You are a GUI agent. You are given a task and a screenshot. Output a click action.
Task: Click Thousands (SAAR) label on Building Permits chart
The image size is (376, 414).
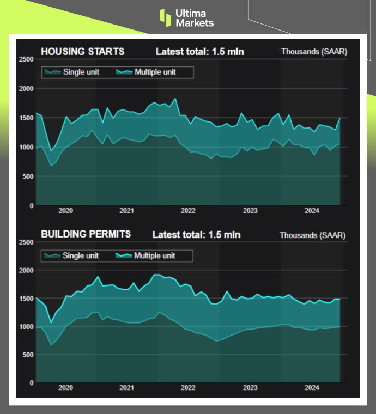click(312, 235)
